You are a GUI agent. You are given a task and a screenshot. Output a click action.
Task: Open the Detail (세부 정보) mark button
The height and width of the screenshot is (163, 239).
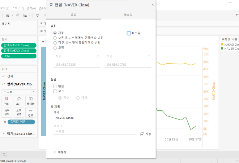(7, 112)
